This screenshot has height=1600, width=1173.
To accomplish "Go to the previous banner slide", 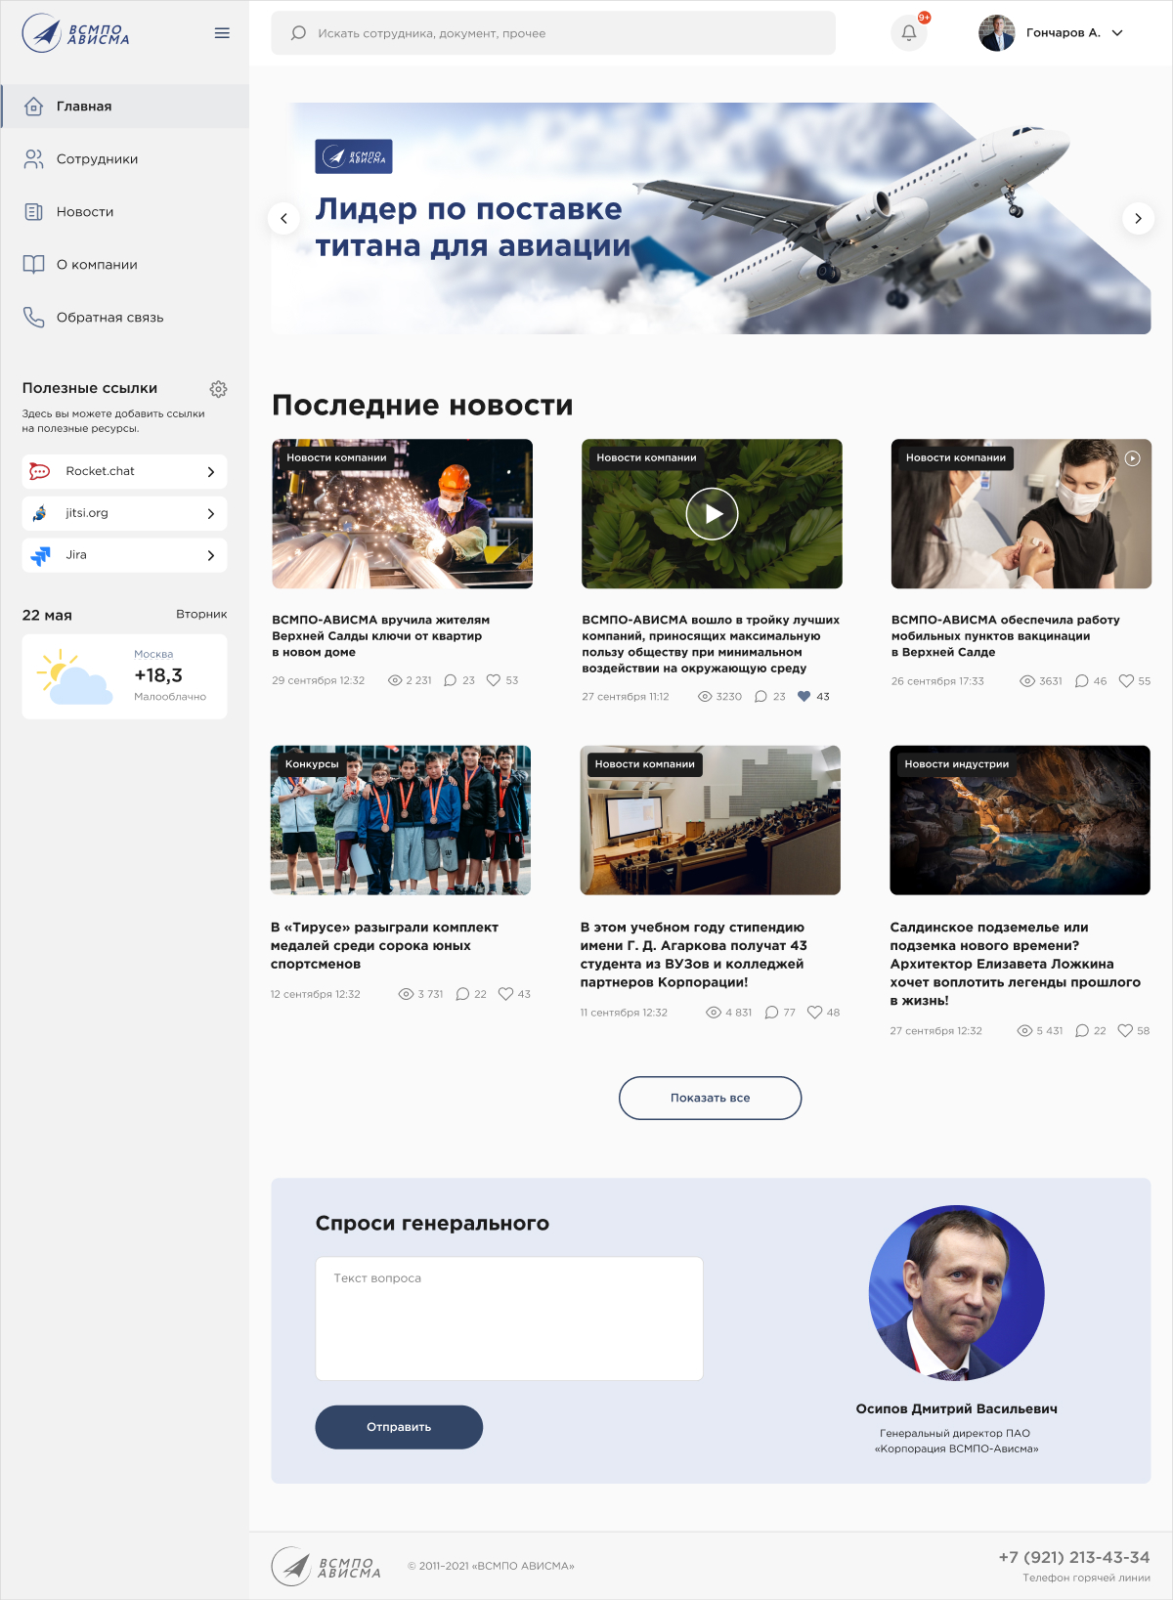I will coord(283,218).
